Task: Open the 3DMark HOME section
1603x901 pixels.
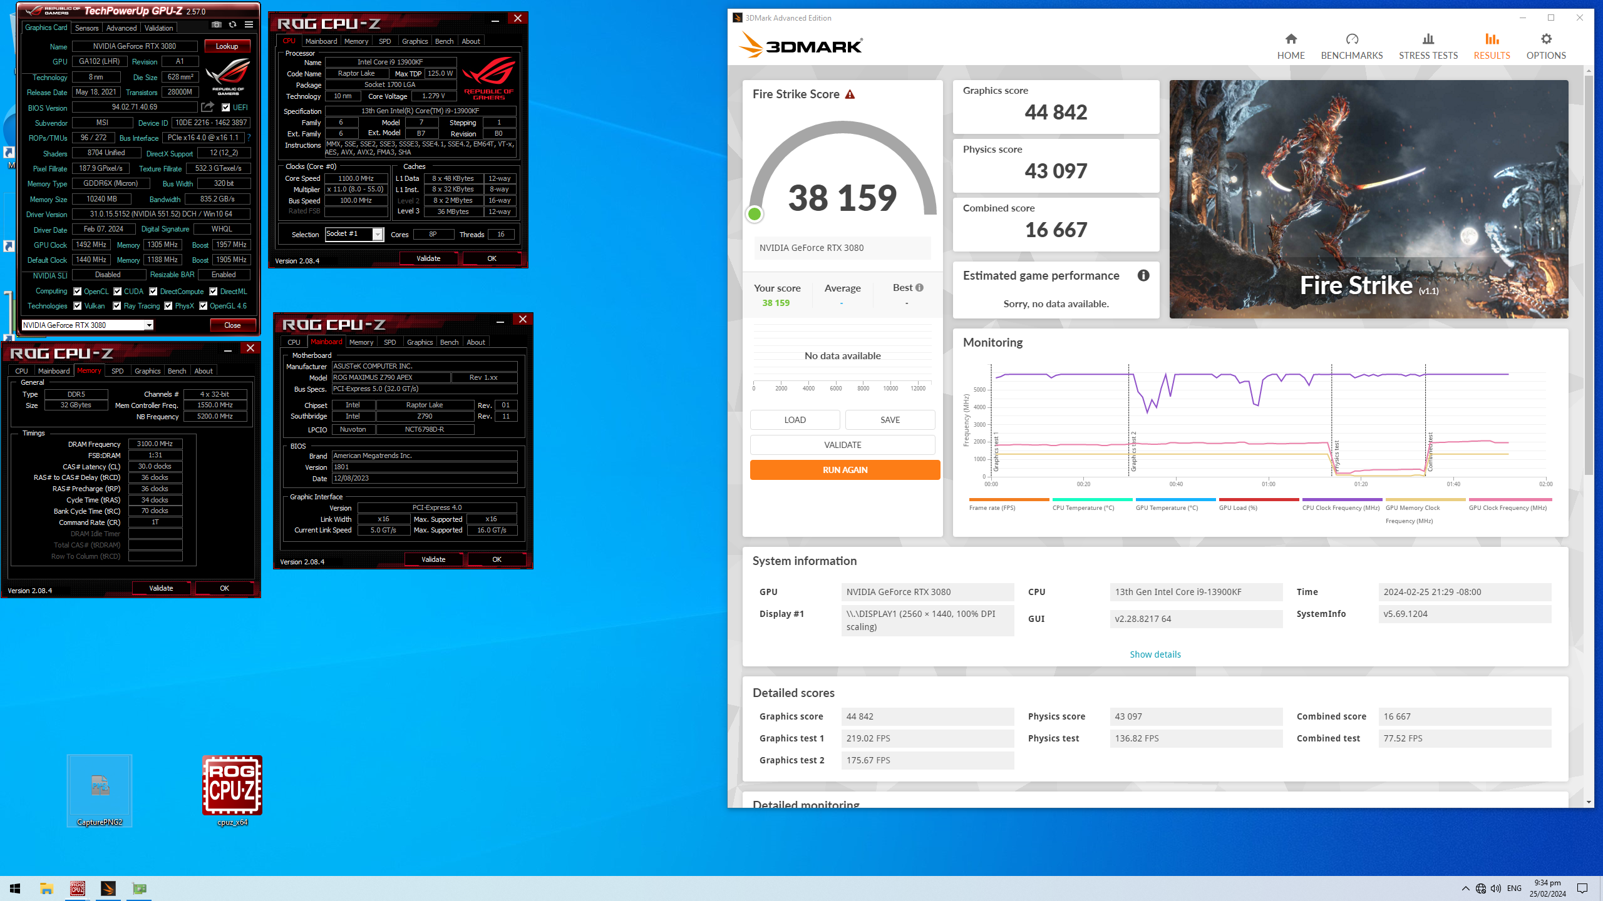Action: click(x=1291, y=47)
